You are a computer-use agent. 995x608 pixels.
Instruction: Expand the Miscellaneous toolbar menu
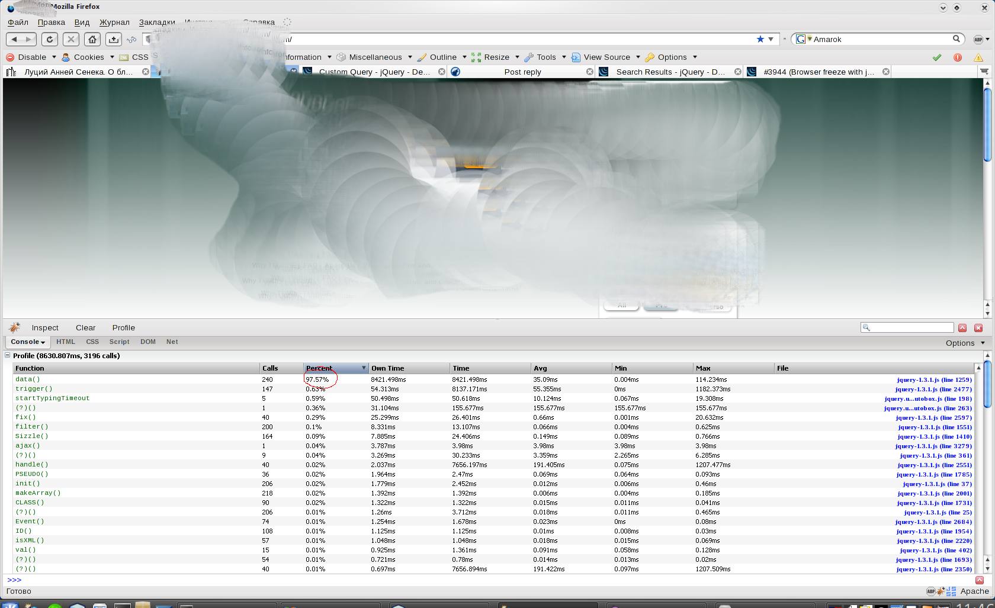point(375,57)
